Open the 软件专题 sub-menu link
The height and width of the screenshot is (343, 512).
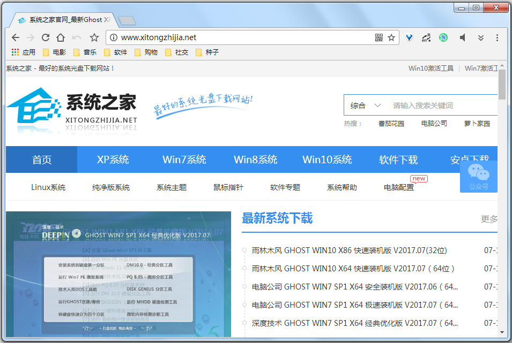pos(285,187)
